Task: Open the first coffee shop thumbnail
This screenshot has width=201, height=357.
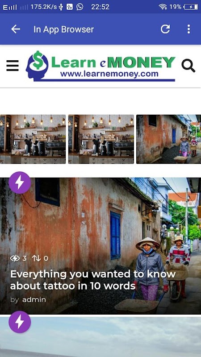Action: pyautogui.click(x=33, y=139)
